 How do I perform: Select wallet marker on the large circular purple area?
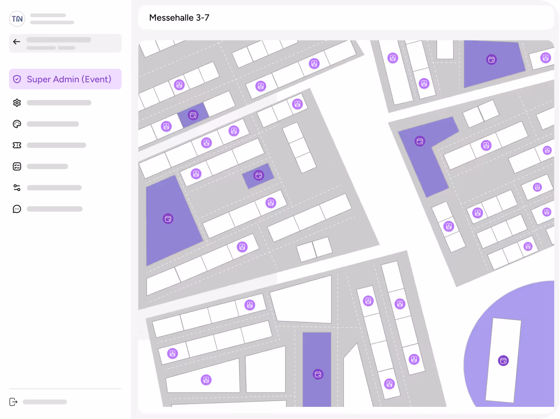503,361
